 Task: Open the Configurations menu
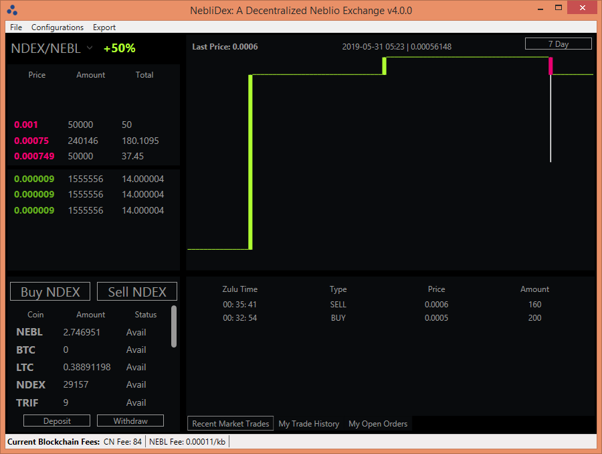58,27
